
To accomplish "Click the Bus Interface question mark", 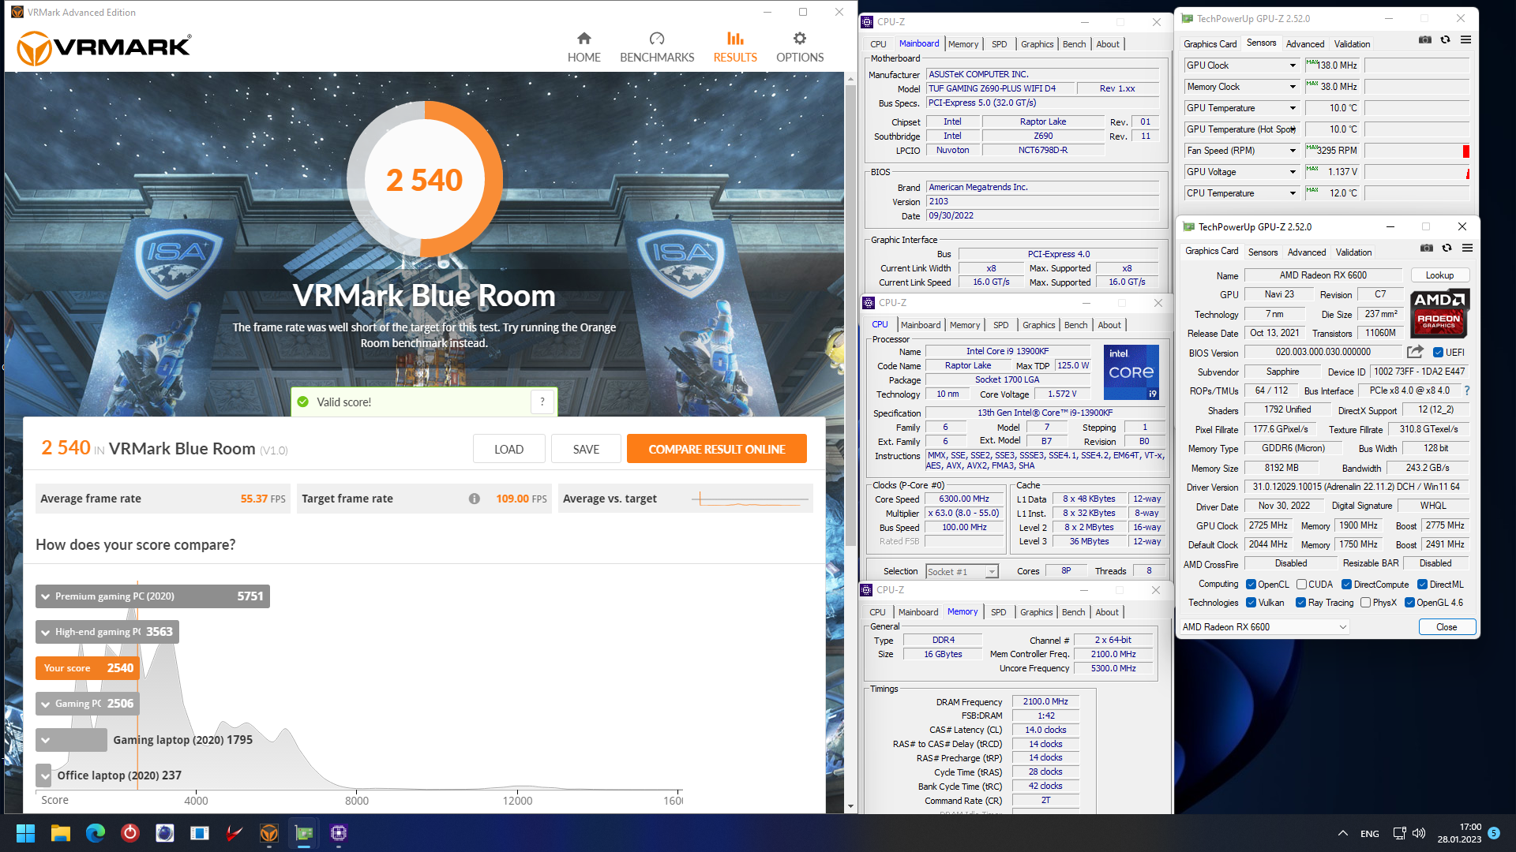I will (x=1467, y=390).
